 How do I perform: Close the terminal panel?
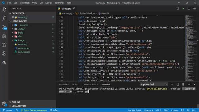(194, 84)
